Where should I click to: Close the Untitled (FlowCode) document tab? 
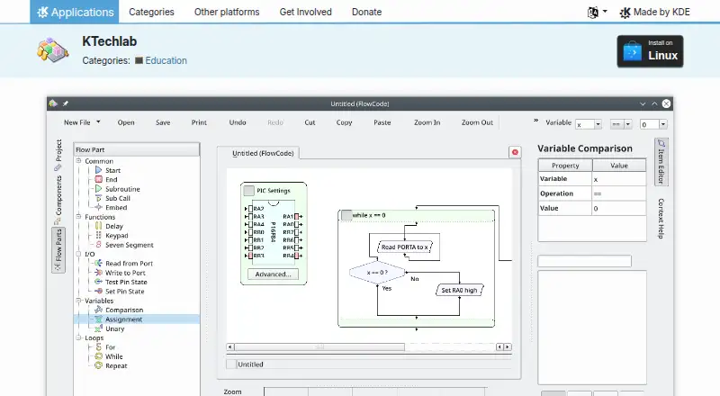click(x=515, y=152)
